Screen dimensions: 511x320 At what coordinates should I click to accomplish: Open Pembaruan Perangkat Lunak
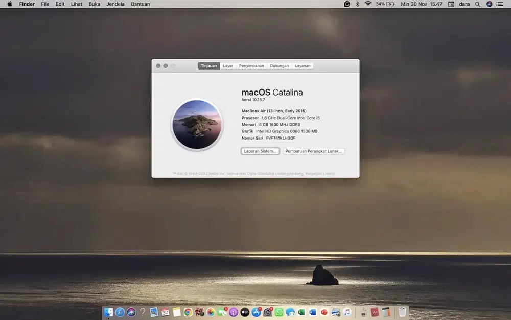coord(314,151)
